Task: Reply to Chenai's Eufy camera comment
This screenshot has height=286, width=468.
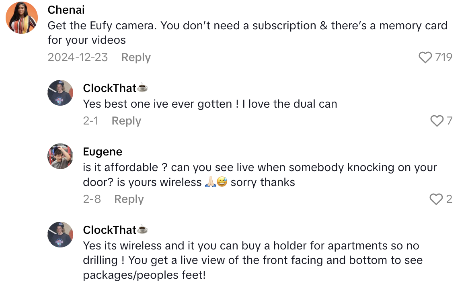Action: pyautogui.click(x=136, y=57)
